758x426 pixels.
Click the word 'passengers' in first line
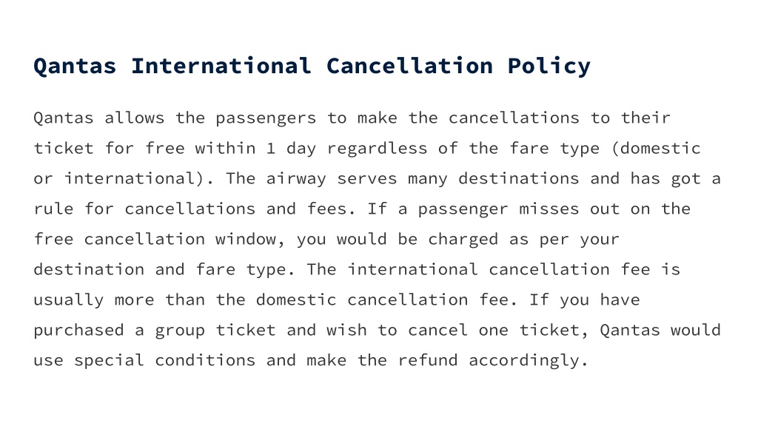pos(266,118)
